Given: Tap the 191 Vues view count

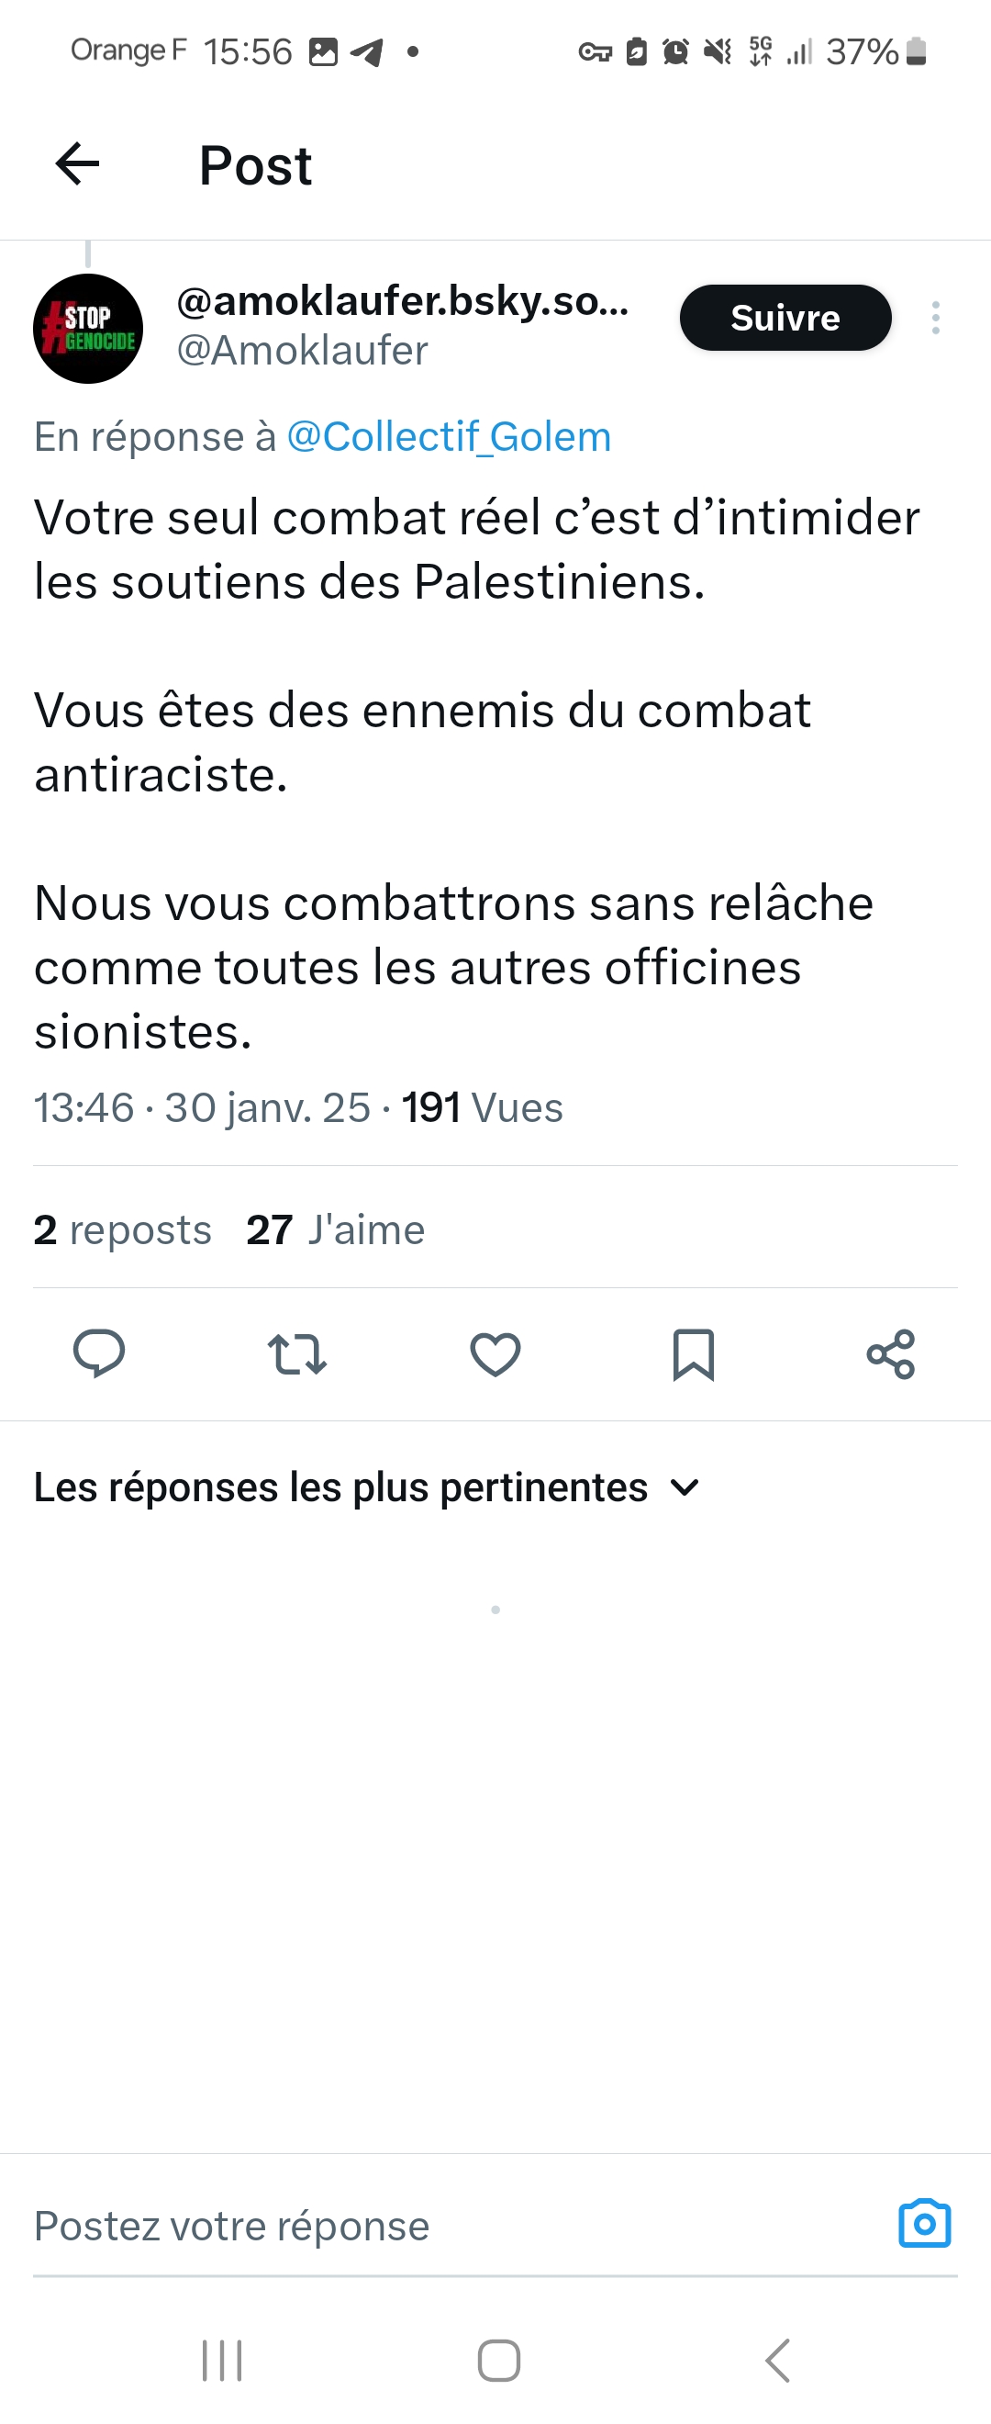Looking at the screenshot, I should tap(483, 1107).
